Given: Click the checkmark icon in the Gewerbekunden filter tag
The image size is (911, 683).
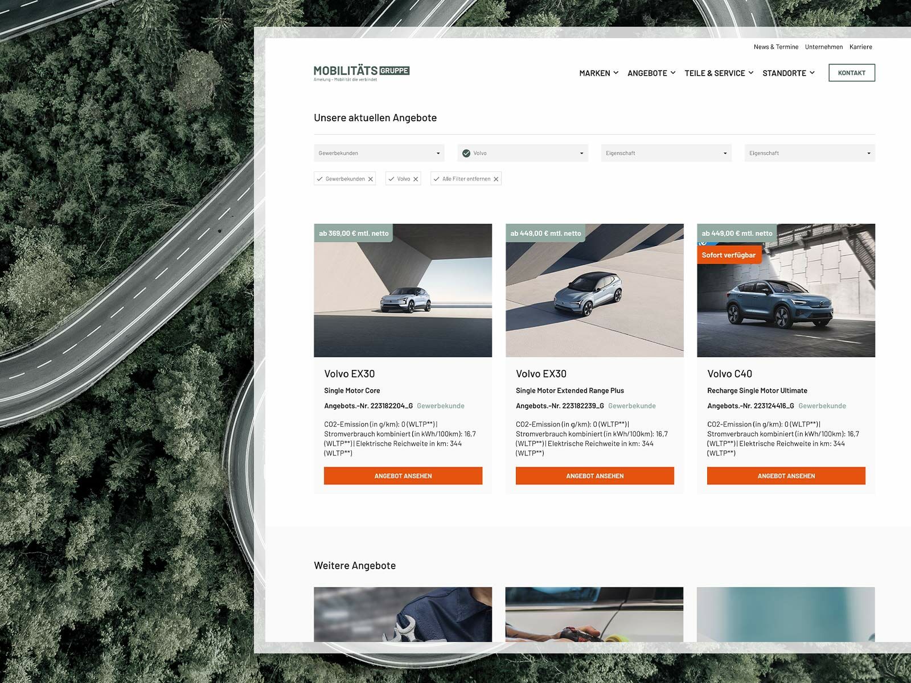Looking at the screenshot, I should click(x=320, y=178).
